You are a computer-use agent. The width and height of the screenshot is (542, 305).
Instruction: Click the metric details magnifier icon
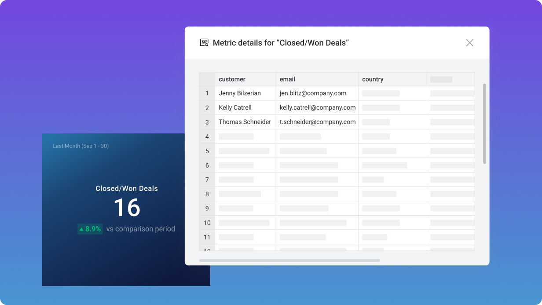(203, 42)
